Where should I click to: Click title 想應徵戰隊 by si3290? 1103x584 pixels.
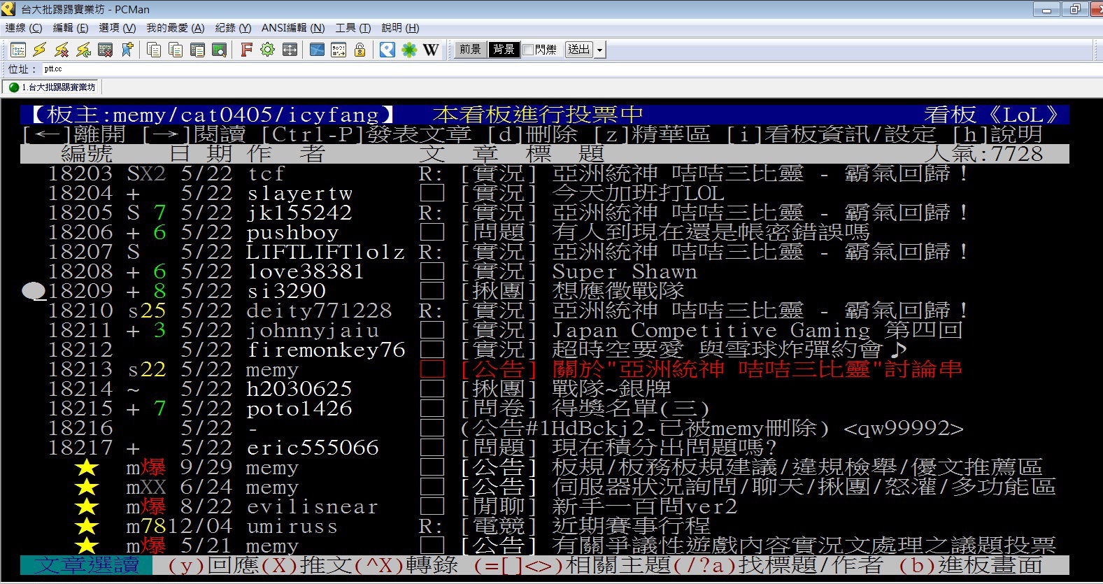[618, 291]
